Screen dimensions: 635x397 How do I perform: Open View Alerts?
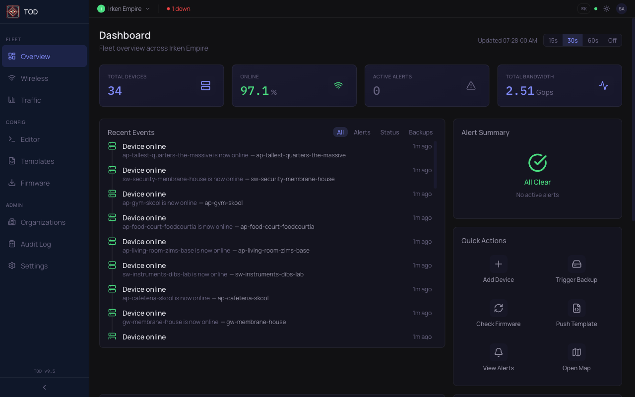coord(498,352)
